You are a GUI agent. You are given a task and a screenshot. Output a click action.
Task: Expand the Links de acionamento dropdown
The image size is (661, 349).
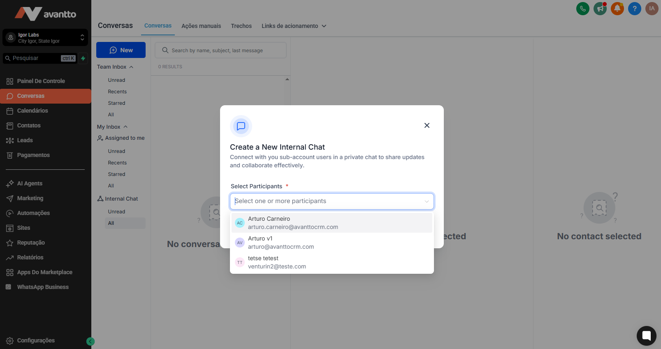pyautogui.click(x=294, y=26)
